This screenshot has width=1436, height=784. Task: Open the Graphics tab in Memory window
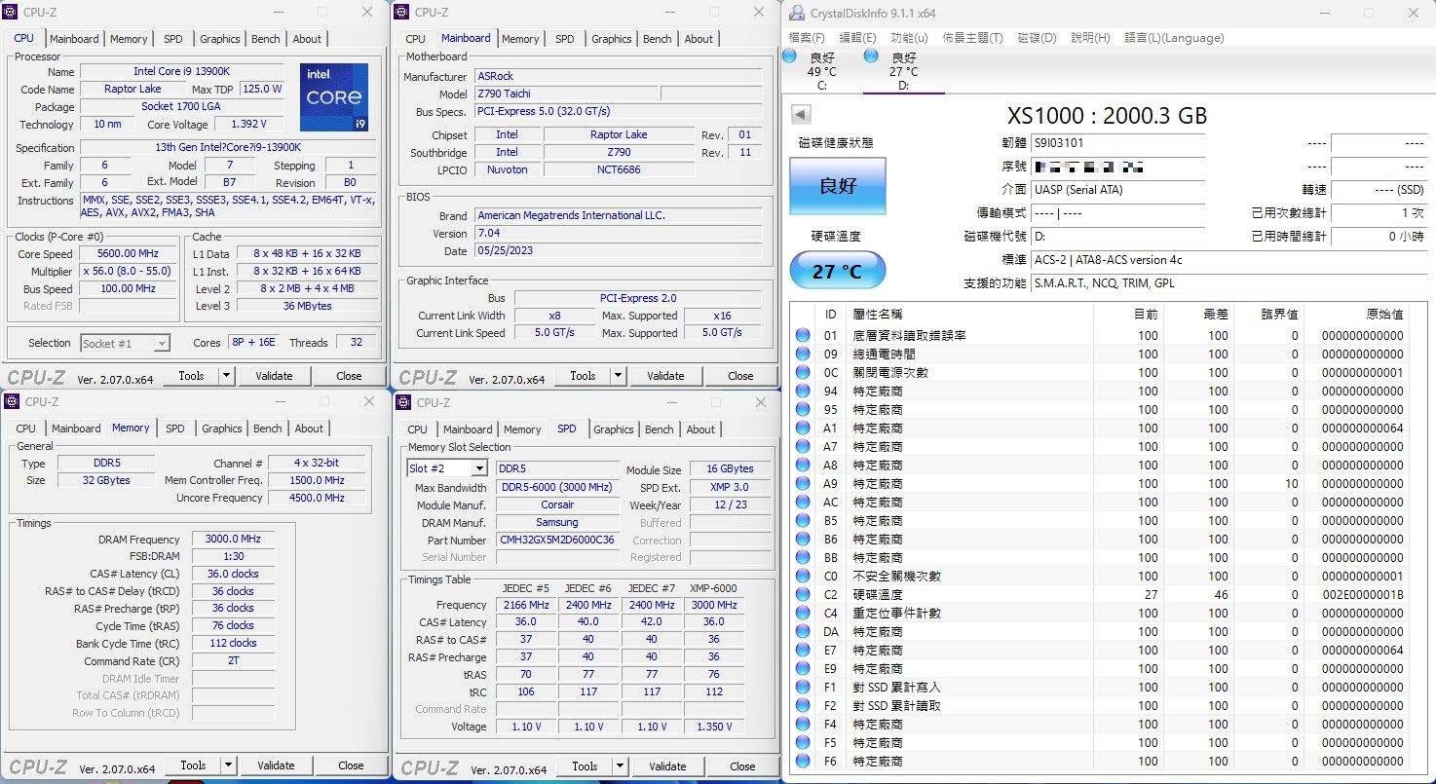click(x=221, y=429)
